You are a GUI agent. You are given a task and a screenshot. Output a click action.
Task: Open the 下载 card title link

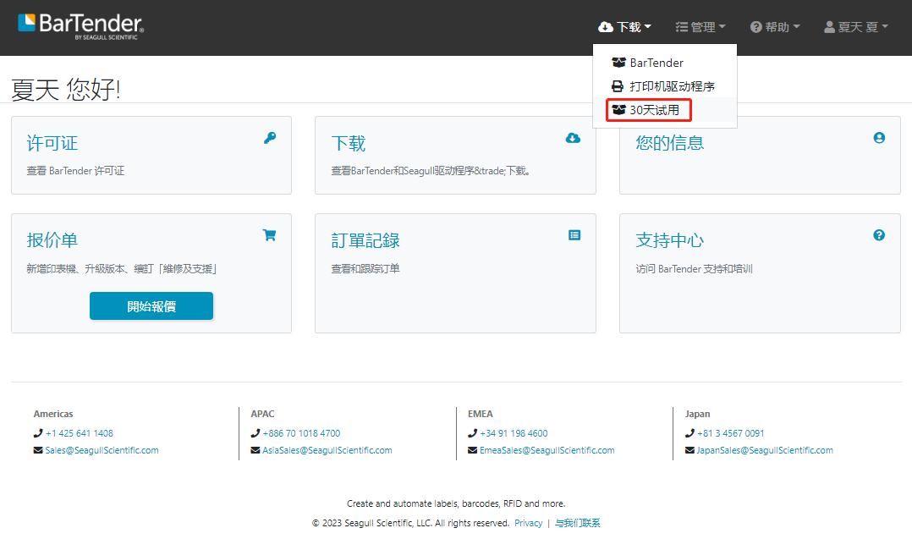tap(349, 143)
